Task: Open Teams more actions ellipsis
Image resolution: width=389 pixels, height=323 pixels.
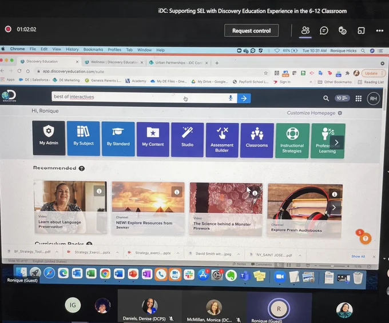Action: 380,31
